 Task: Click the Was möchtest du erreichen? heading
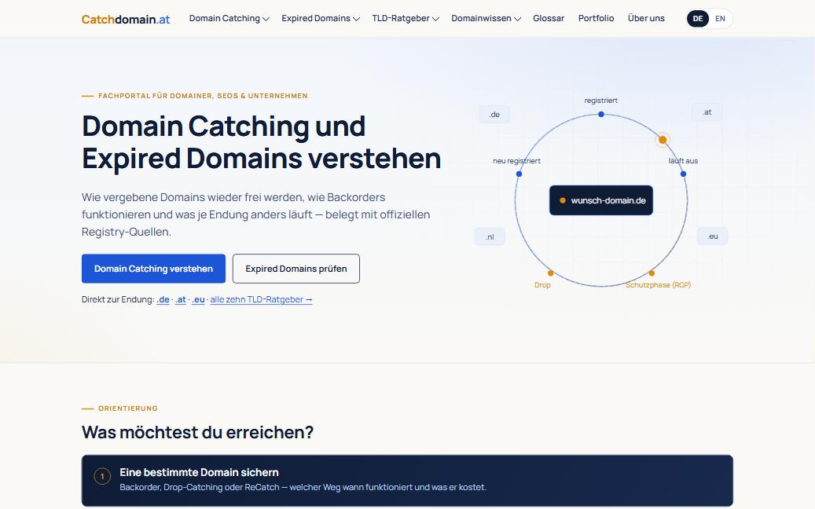(x=197, y=432)
